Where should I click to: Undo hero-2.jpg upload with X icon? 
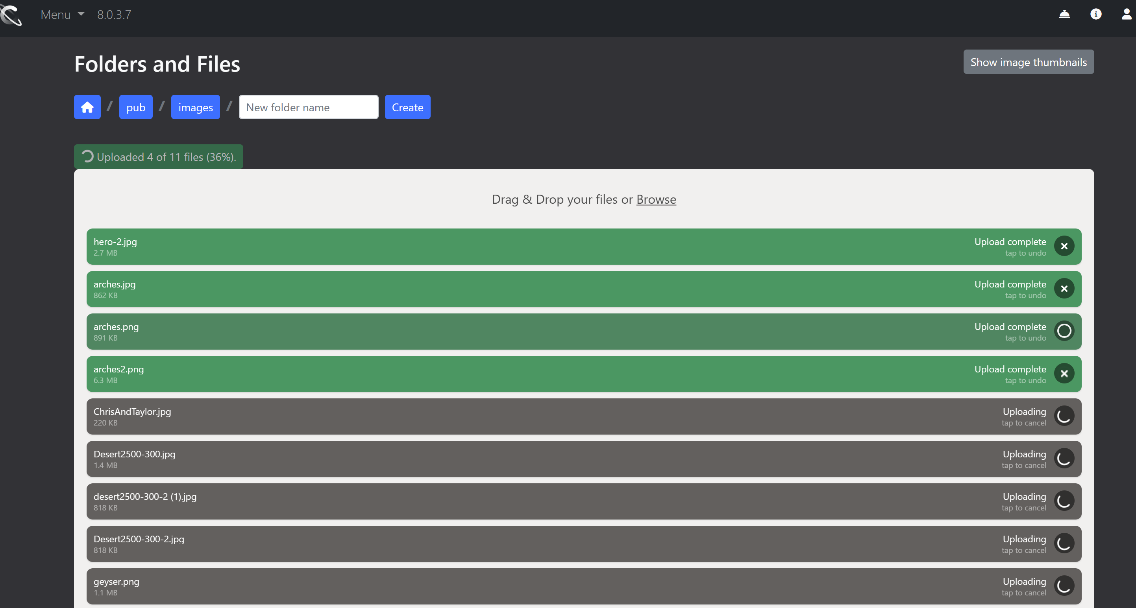click(x=1064, y=246)
